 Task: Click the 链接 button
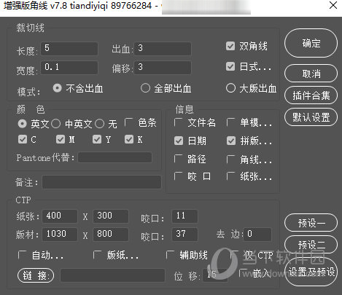[x=36, y=275]
